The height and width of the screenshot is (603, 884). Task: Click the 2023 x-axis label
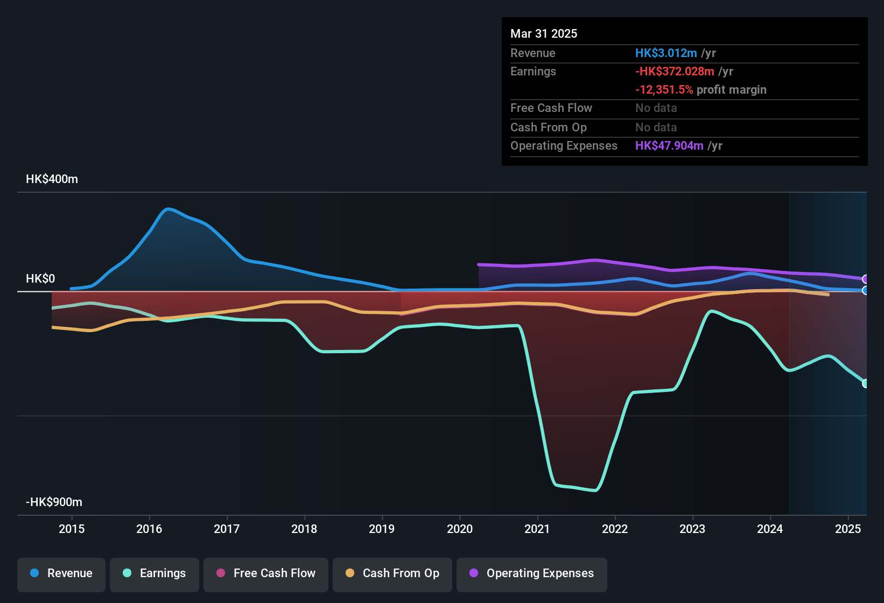click(692, 529)
